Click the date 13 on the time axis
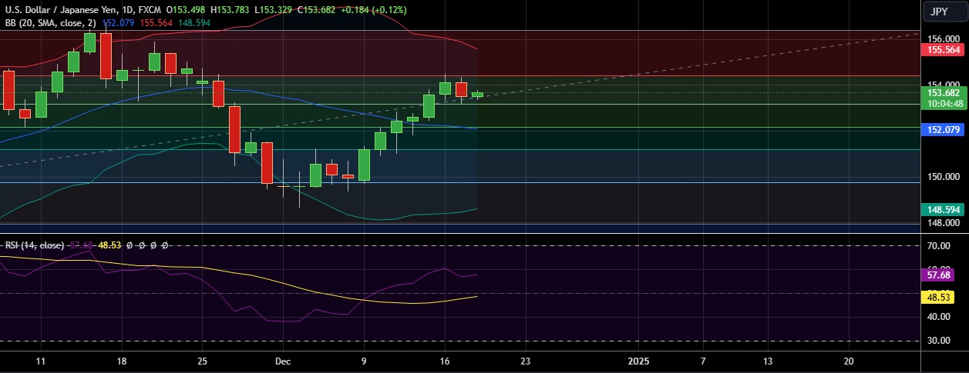 (x=768, y=361)
